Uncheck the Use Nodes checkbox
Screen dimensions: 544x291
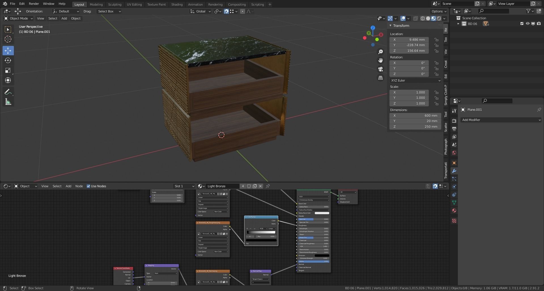(88, 186)
